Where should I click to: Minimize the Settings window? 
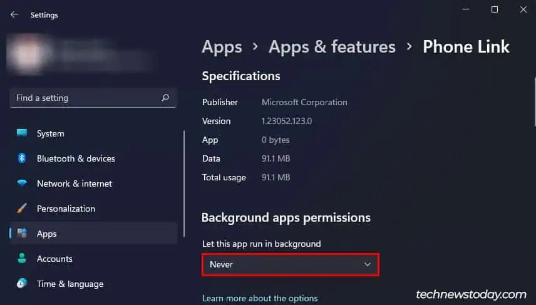tap(466, 9)
